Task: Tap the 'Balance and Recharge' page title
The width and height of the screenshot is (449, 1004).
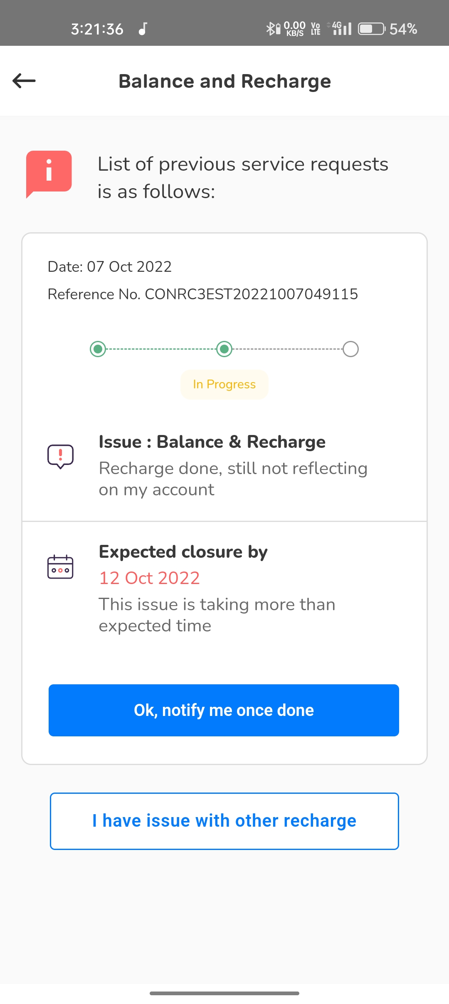Action: coord(224,81)
